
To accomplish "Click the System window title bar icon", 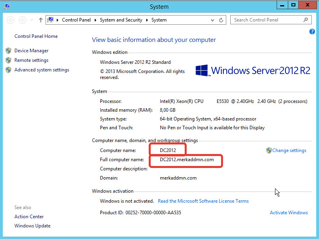I will click(6, 6).
